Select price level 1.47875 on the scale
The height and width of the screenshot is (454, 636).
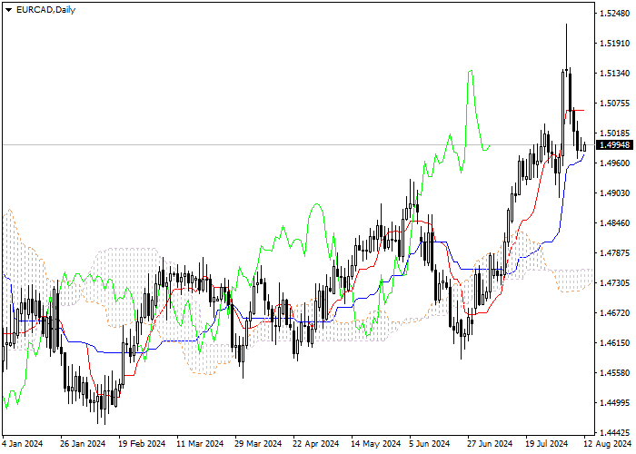click(x=614, y=253)
